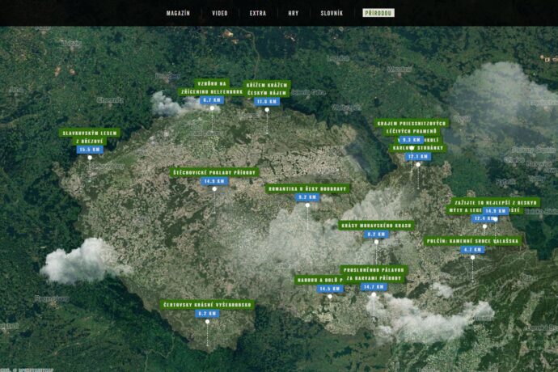Open the Zažijte to nejlepší z Beskyd route
The width and height of the screenshot is (558, 372).
[x=496, y=202]
